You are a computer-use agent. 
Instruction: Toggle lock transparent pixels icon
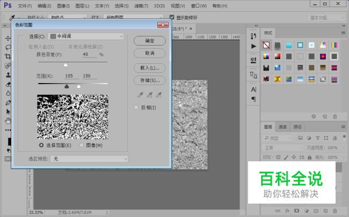(278, 157)
